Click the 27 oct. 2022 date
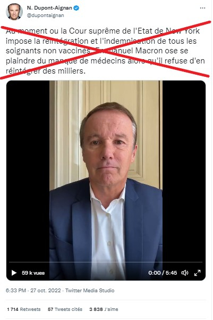The height and width of the screenshot is (320, 213). (x=46, y=291)
